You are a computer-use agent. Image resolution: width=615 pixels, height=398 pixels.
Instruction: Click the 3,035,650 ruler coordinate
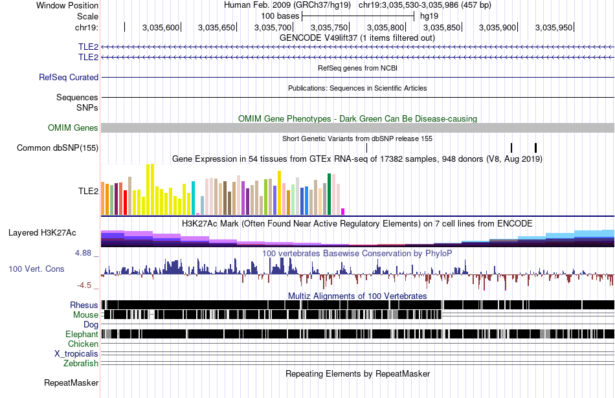tap(216, 27)
